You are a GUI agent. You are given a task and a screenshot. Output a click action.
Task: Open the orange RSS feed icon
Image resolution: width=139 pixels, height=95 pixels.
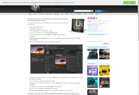pos(96,18)
